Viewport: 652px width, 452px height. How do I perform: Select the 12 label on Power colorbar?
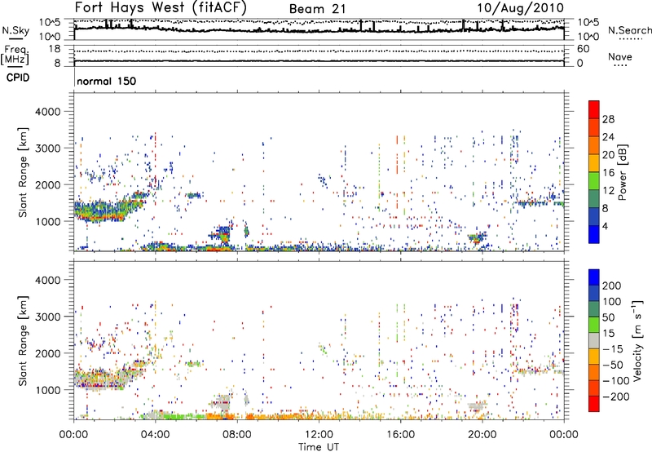point(608,191)
